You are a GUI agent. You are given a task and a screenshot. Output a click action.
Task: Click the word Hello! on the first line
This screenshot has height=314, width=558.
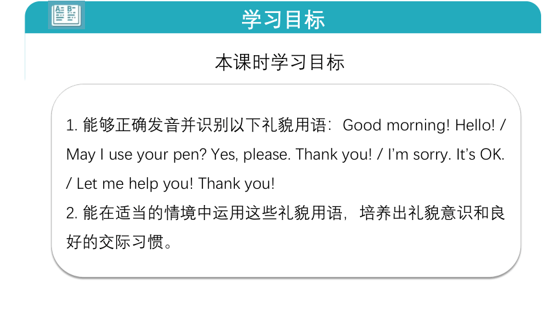[475, 125]
